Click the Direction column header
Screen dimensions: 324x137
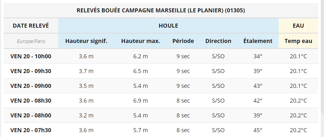[218, 41]
